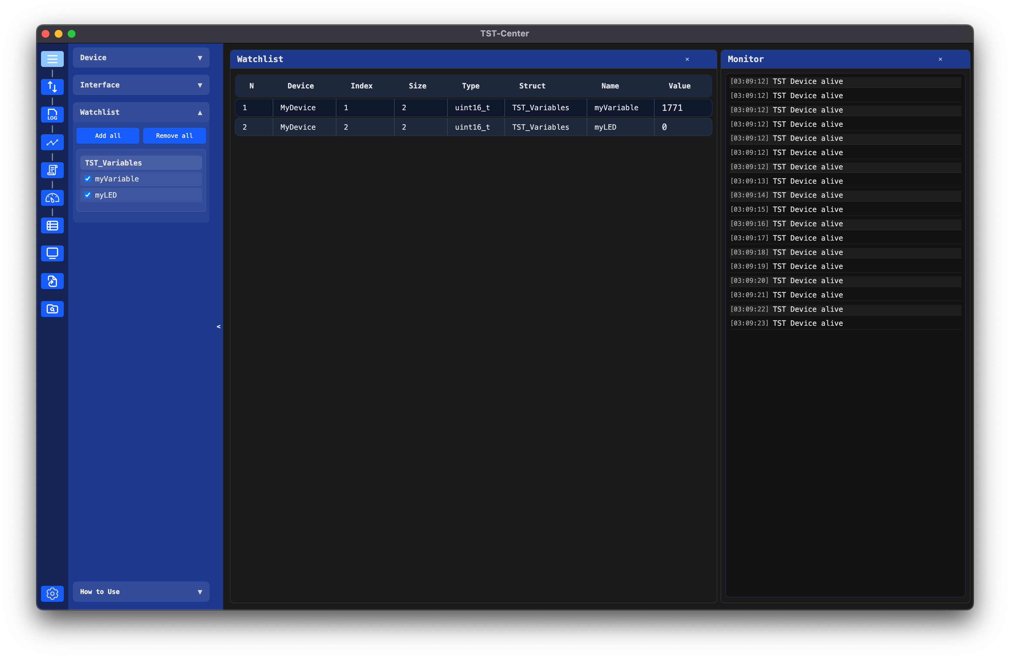1010x658 pixels.
Task: Open the script scroll sidebar icon
Action: pos(52,170)
